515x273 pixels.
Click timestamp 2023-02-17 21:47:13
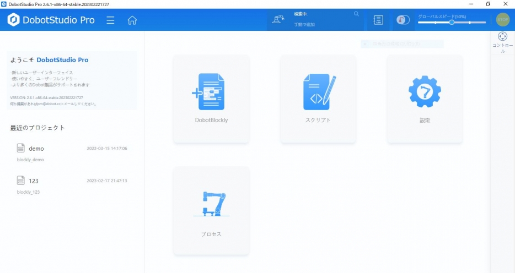click(107, 181)
